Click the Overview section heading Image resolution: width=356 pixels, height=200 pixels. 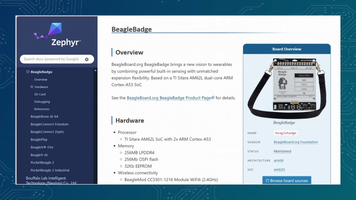point(129,53)
